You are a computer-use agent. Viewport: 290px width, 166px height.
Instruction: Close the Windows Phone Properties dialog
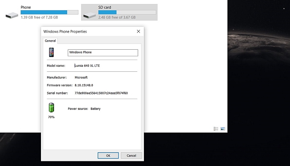pos(138,32)
